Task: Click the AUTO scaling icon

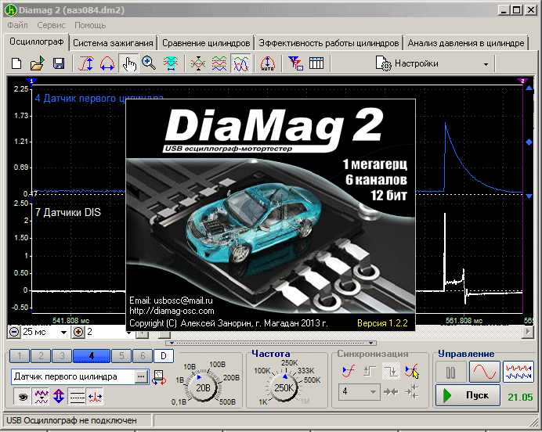Action: [x=268, y=63]
